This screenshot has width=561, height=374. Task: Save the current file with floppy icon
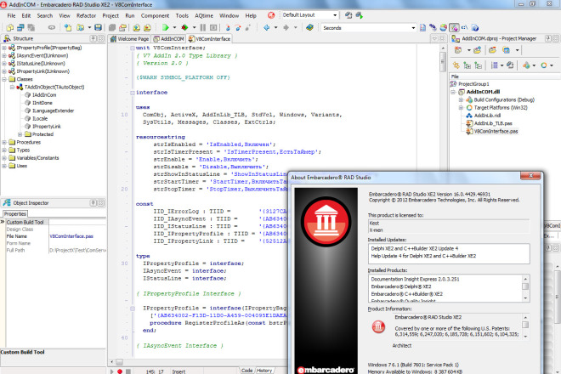[x=98, y=27]
